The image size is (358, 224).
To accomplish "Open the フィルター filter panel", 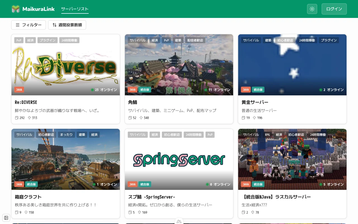I will 29,25.
